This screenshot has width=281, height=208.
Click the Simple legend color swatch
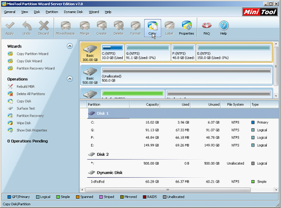click(58, 197)
